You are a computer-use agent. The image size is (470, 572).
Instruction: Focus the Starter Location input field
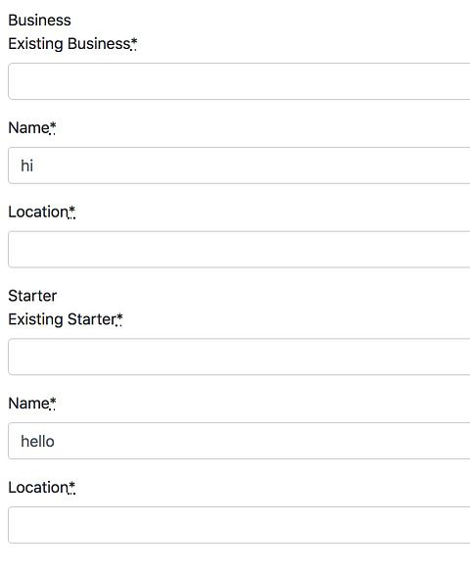[239, 525]
